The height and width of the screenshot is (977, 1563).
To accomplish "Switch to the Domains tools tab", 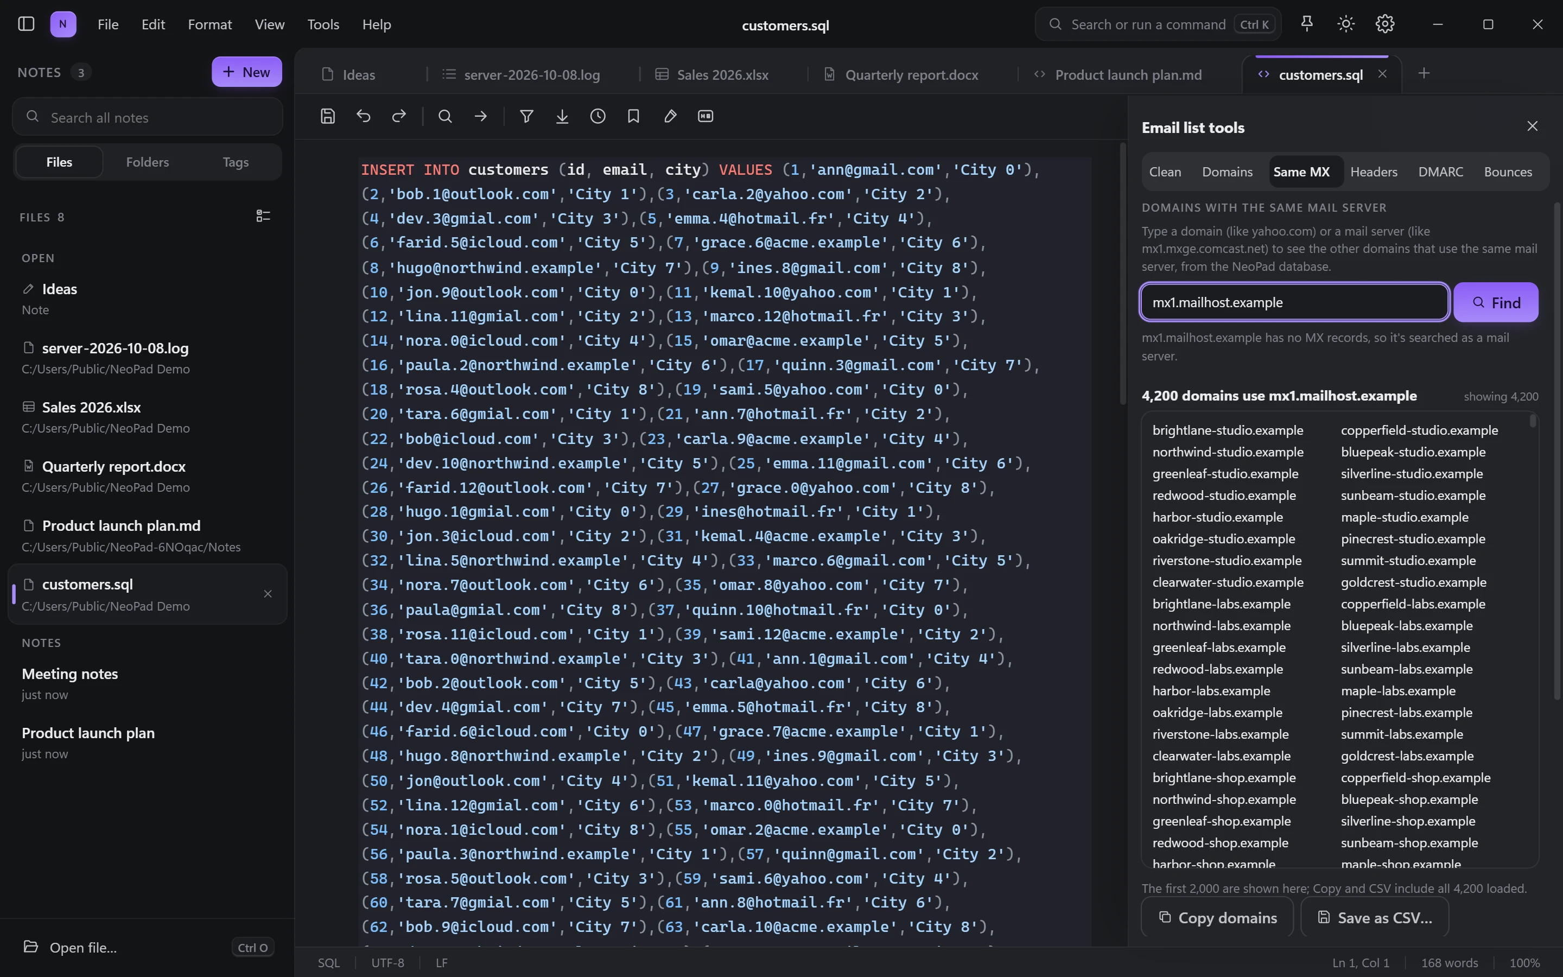I will point(1227,172).
